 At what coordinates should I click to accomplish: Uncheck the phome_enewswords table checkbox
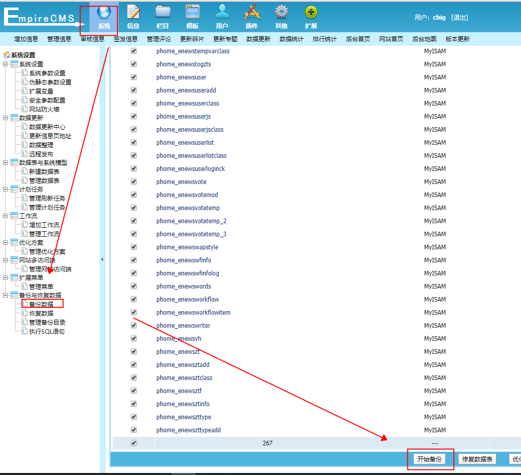coord(134,286)
